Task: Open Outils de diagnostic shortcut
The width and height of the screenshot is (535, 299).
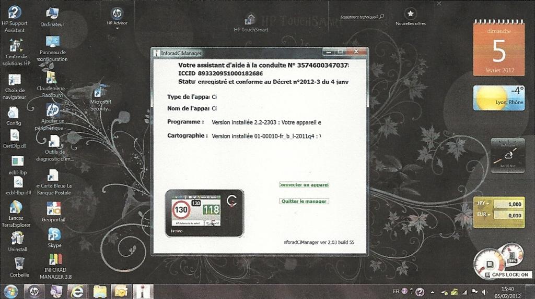Action: pyautogui.click(x=54, y=148)
